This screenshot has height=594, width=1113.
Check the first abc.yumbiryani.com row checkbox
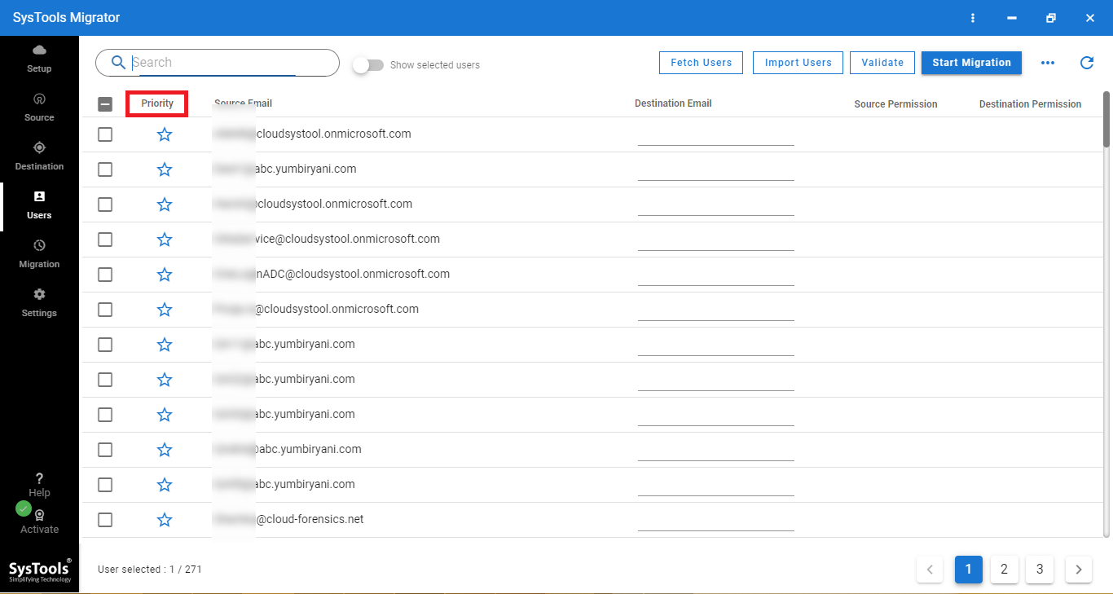(105, 169)
